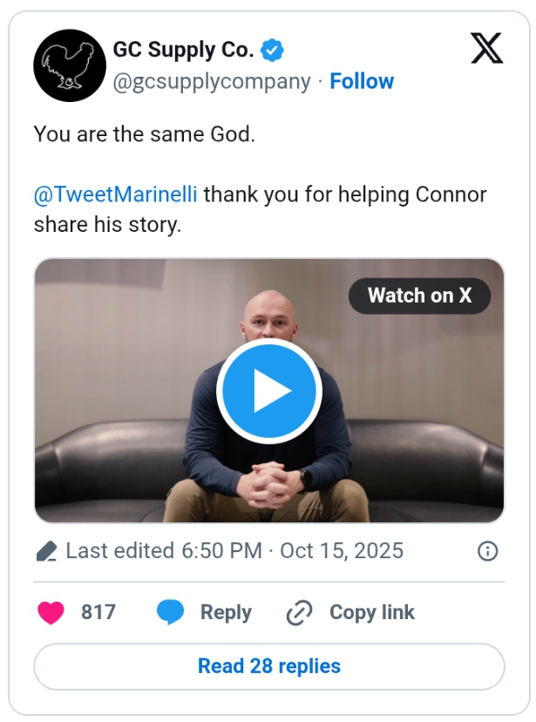Click the GC Supply Co. display name
Viewport: 536px width, 722px height.
pos(183,51)
